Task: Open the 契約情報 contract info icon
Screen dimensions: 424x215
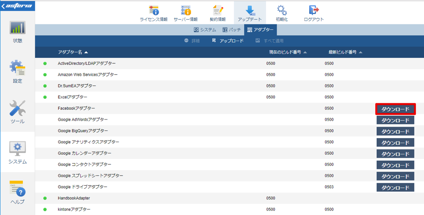Action: (x=218, y=10)
